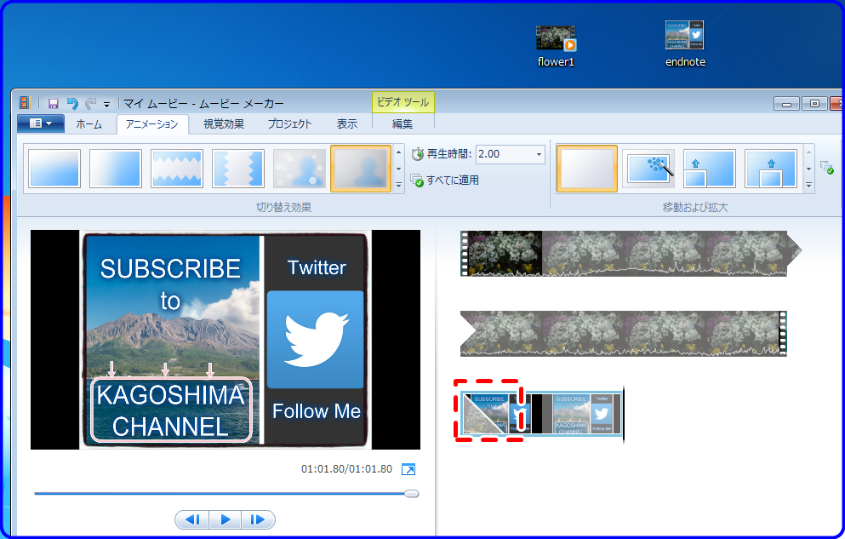Choose the horizontal zigzag transition
Viewport: 845px width, 539px height.
coord(177,168)
